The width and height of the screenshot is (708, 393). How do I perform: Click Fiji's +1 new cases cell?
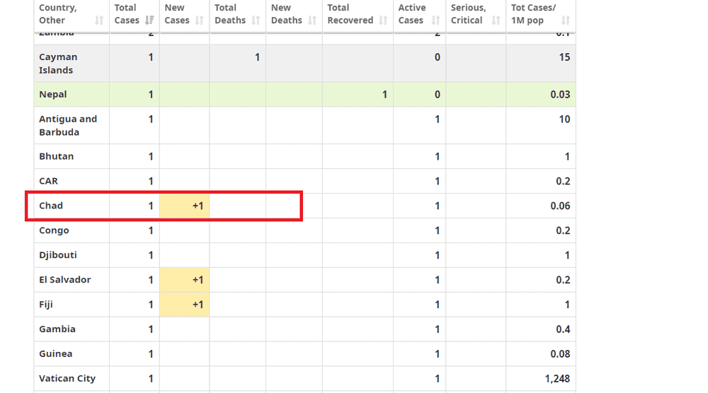tap(184, 305)
